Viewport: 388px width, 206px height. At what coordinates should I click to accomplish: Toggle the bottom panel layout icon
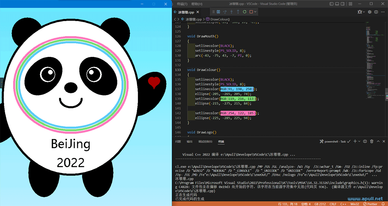(x=337, y=4)
